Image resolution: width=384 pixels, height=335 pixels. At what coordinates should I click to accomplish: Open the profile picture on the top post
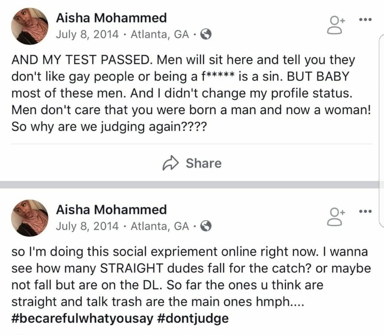[30, 26]
